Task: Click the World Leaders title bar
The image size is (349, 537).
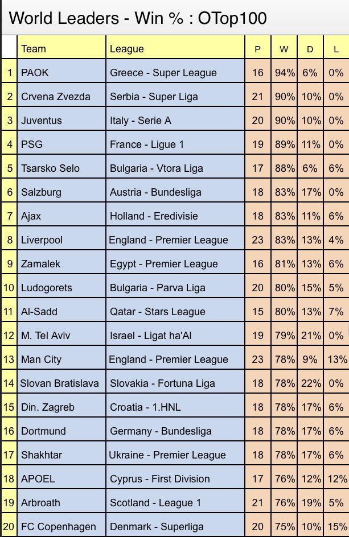Action: [138, 18]
